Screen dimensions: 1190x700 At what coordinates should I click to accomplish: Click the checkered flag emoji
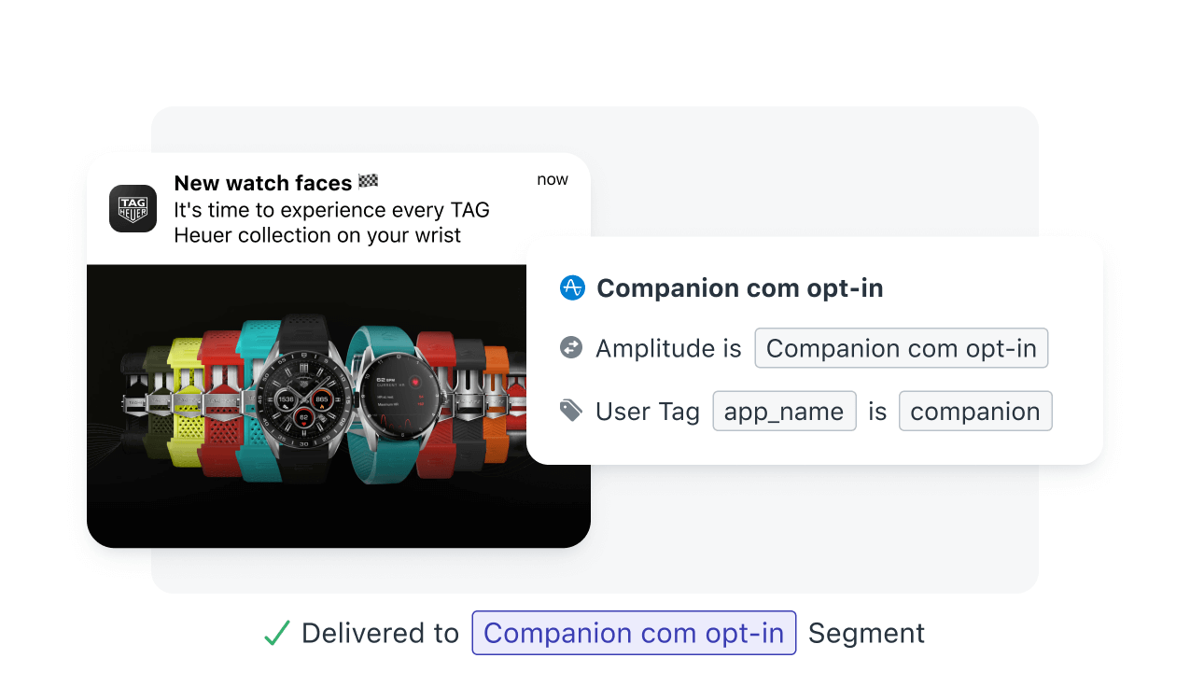pyautogui.click(x=369, y=182)
